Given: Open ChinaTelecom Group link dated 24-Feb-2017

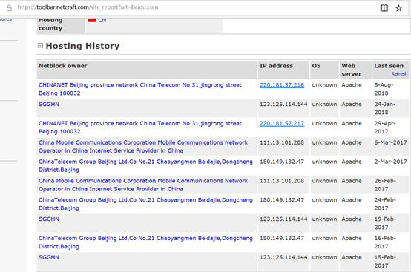Looking at the screenshot, I should pyautogui.click(x=145, y=204).
